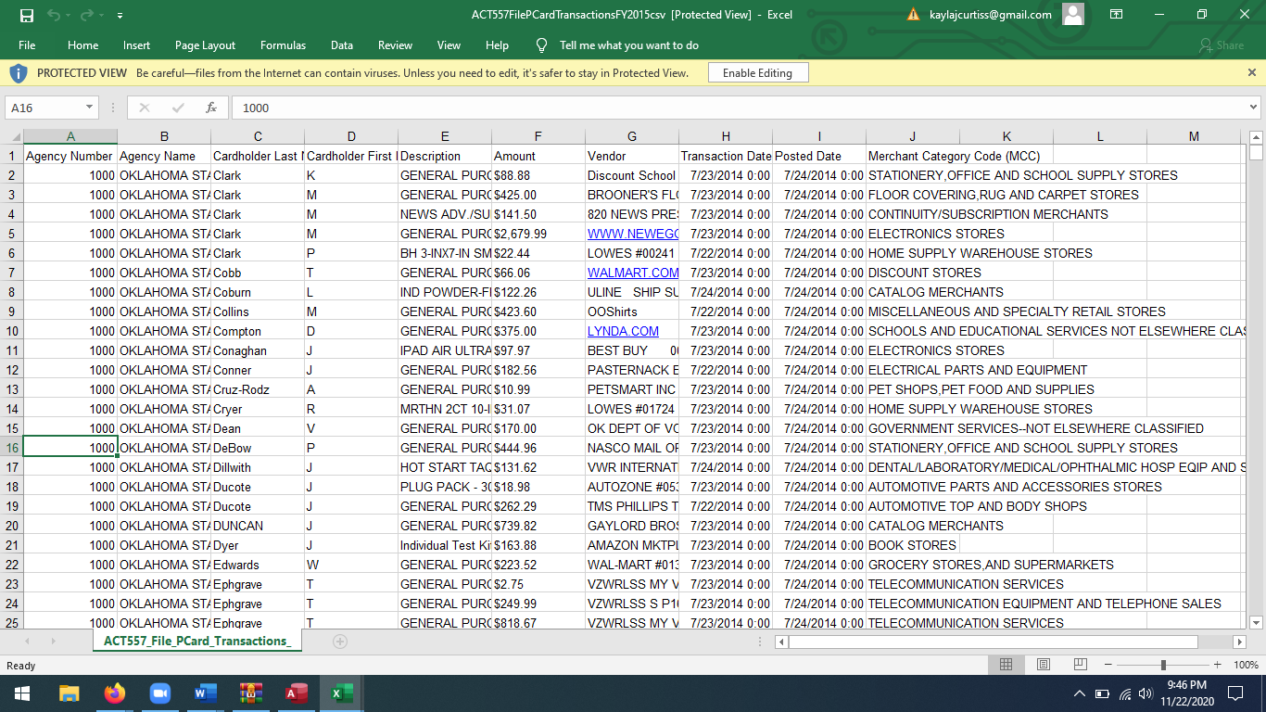Switch to Page Layout view via status bar
Viewport: 1266px width, 712px height.
click(x=1044, y=664)
